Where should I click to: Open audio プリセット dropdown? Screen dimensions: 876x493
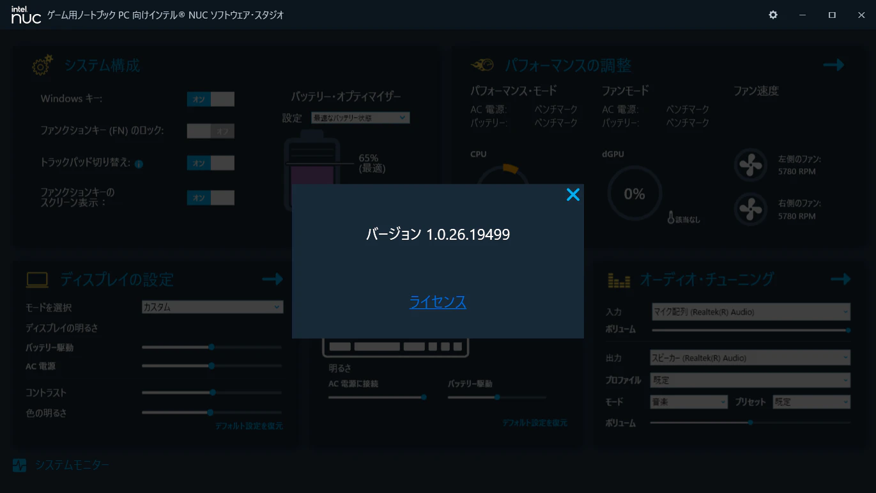point(811,402)
